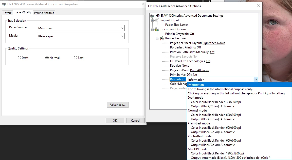Change Print in Max DPI value No
The image size is (292, 160).
pos(195,75)
